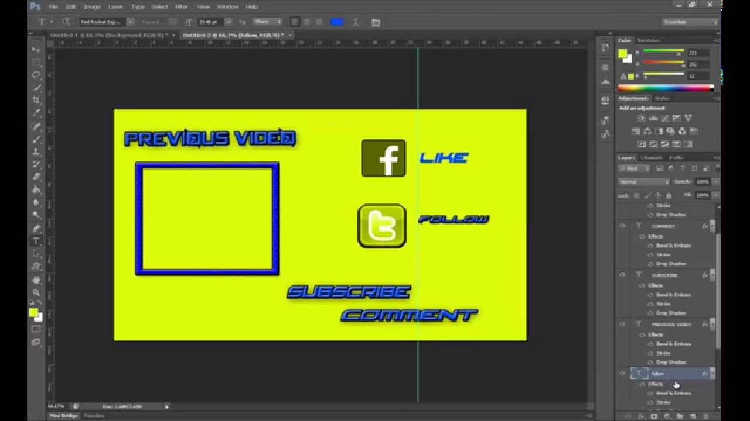
Task: Select the Zoom tool
Action: (x=36, y=292)
